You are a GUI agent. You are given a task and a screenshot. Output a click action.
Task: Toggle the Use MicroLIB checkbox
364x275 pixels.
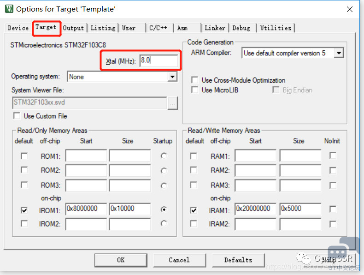194,90
